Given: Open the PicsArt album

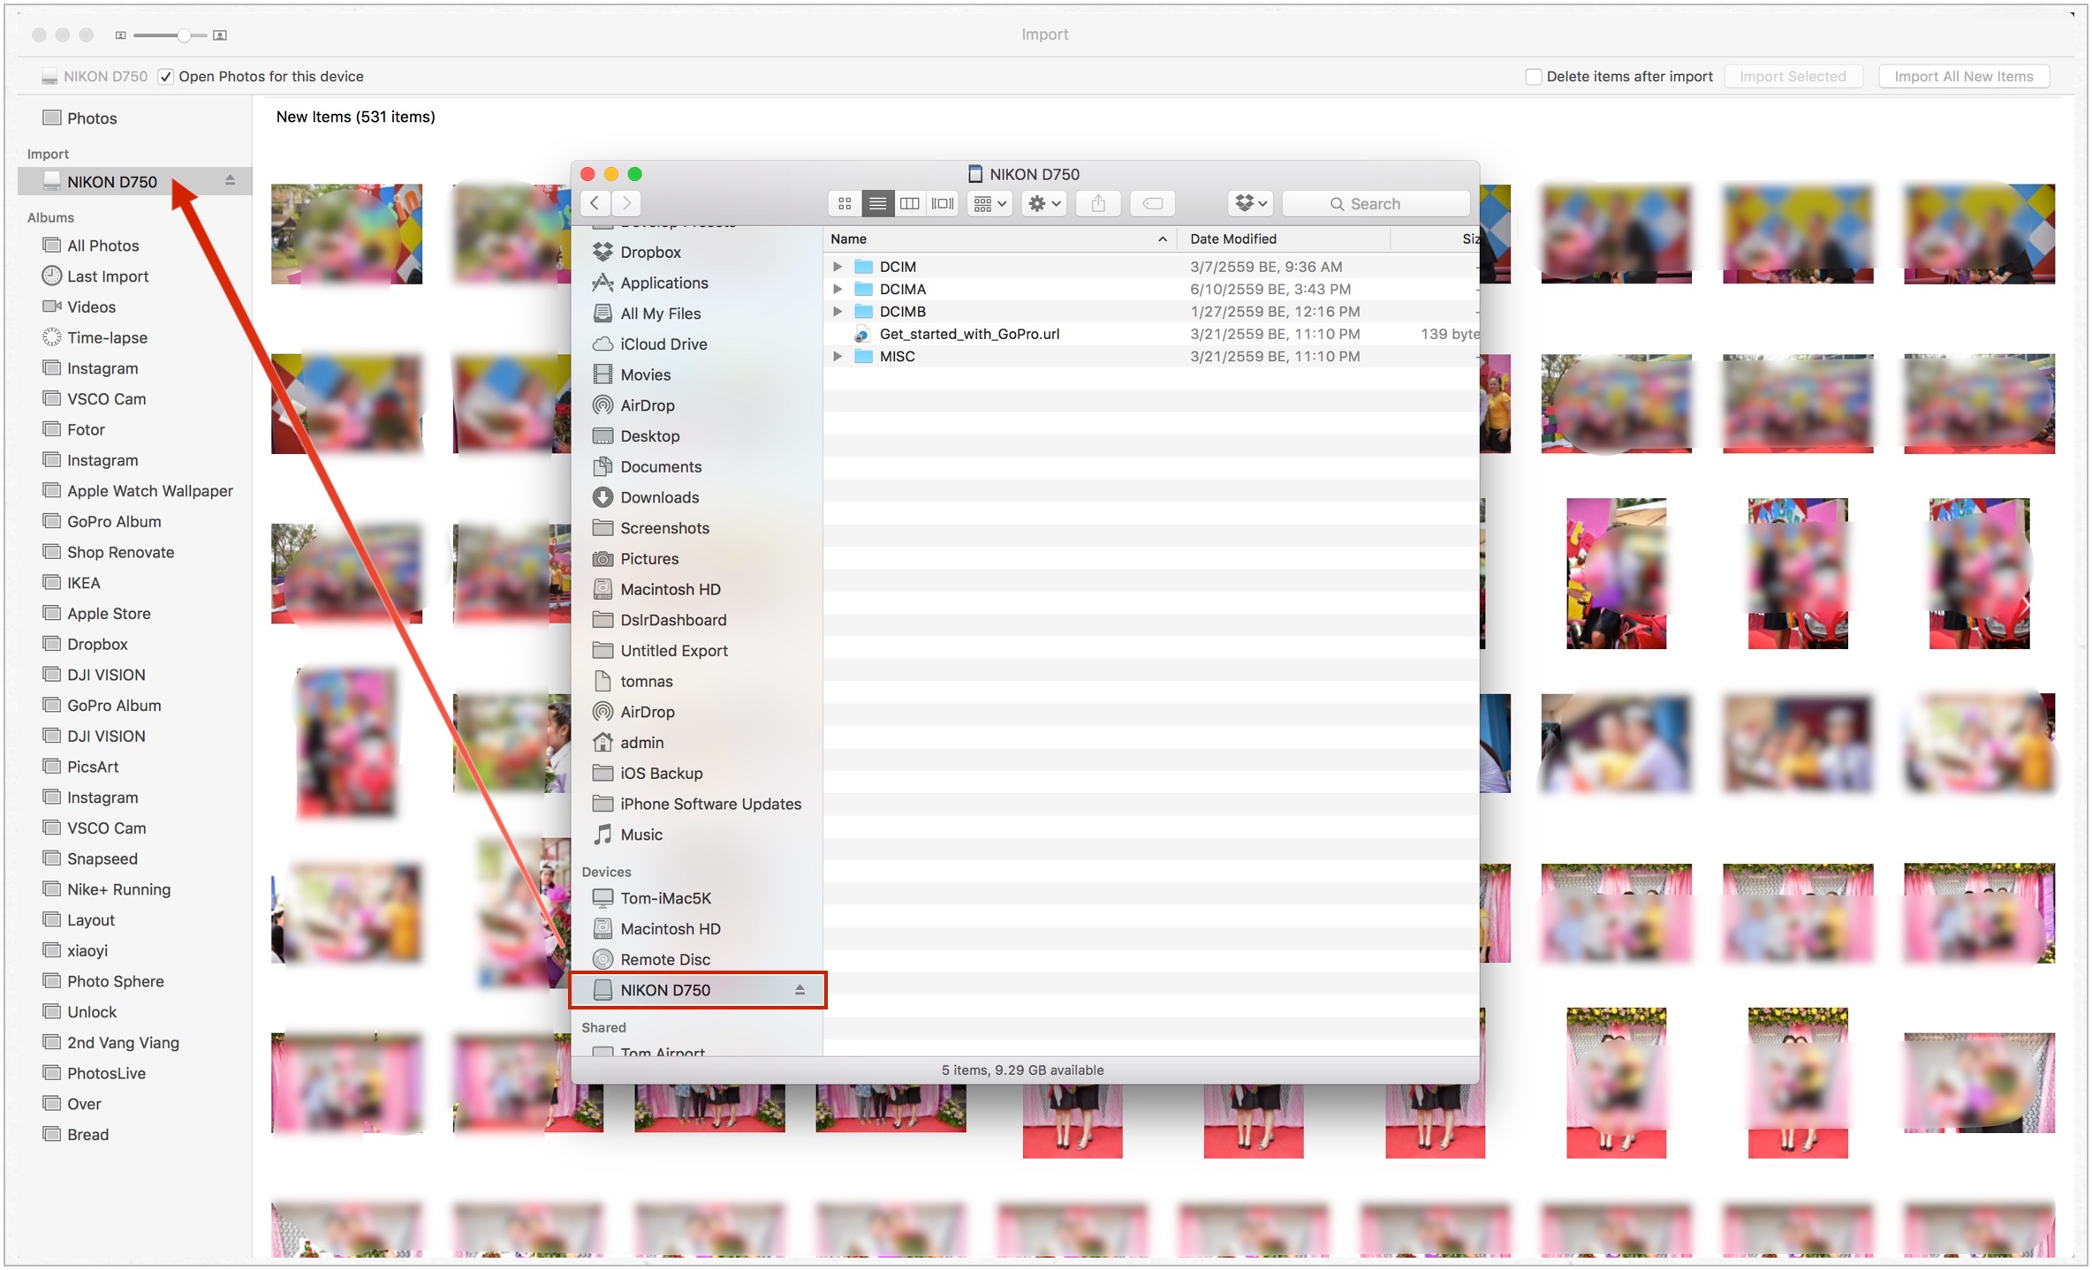Looking at the screenshot, I should tap(92, 767).
